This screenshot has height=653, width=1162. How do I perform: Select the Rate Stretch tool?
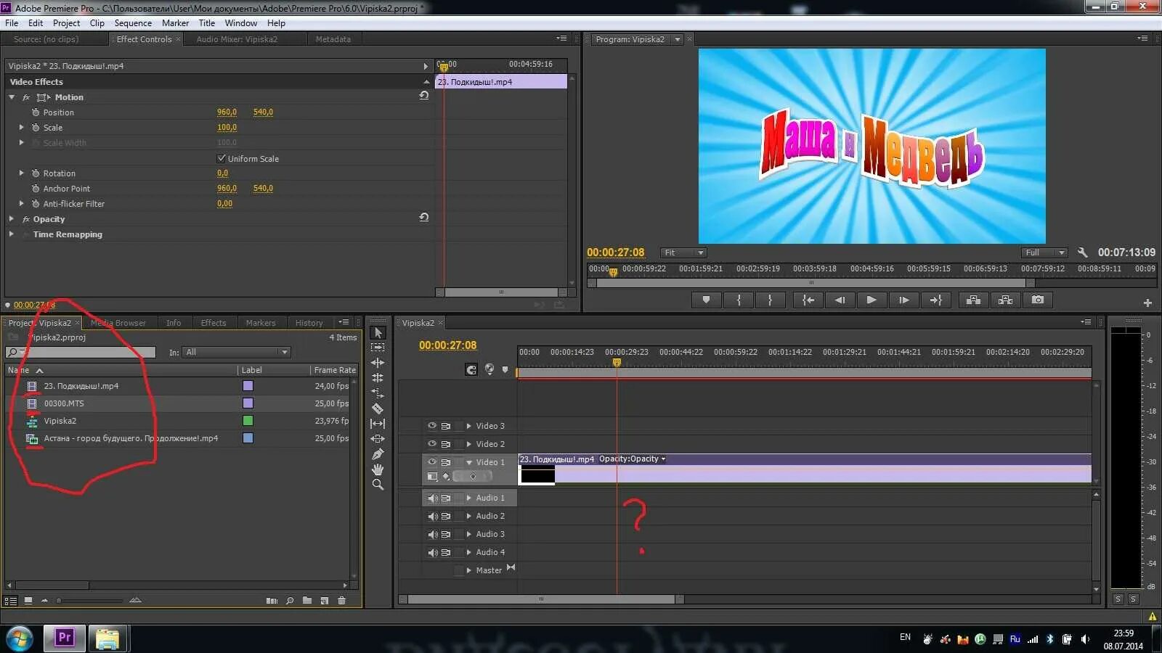click(378, 393)
